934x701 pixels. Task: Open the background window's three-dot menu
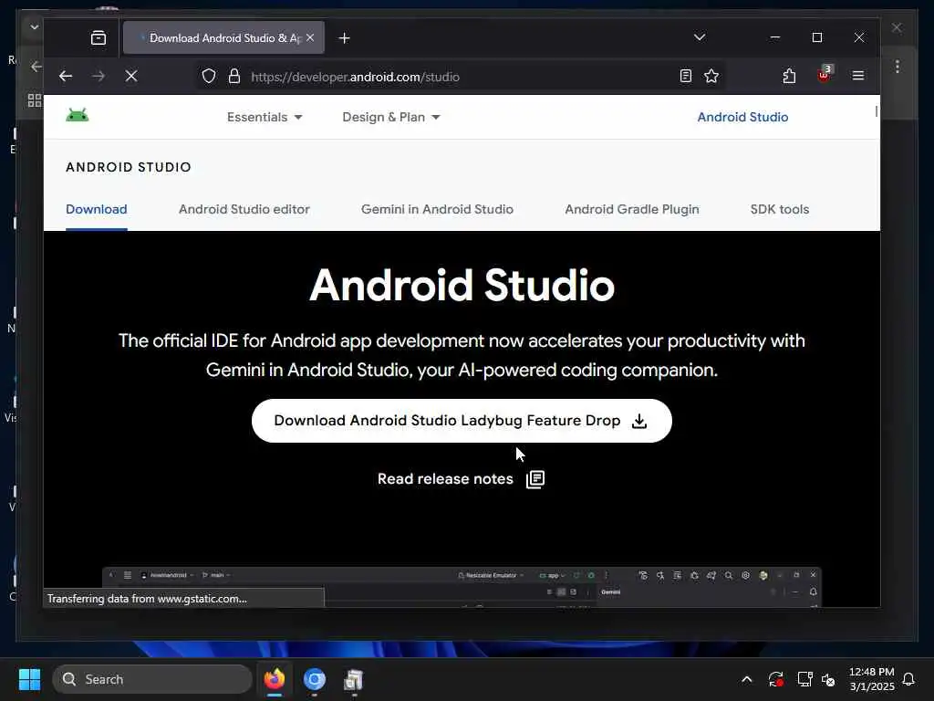tap(898, 66)
